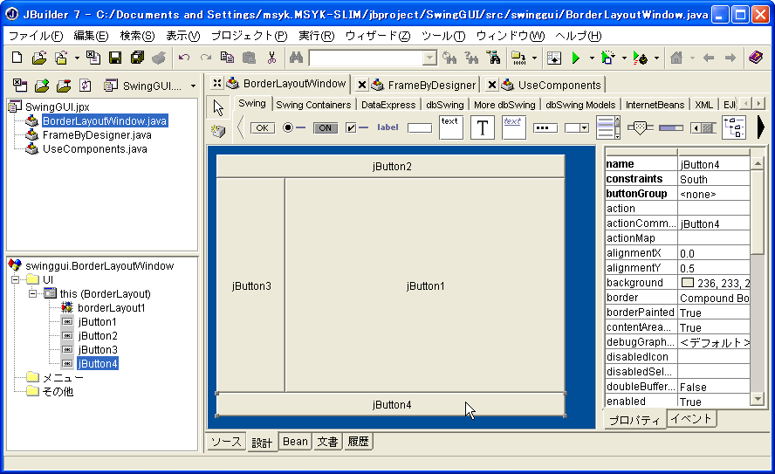Click the Cut scissors icon
Screen dimensions: 775x474
(271, 58)
